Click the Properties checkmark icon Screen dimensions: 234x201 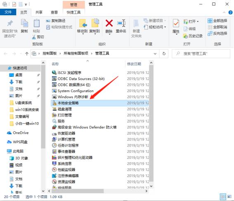pos(176,23)
